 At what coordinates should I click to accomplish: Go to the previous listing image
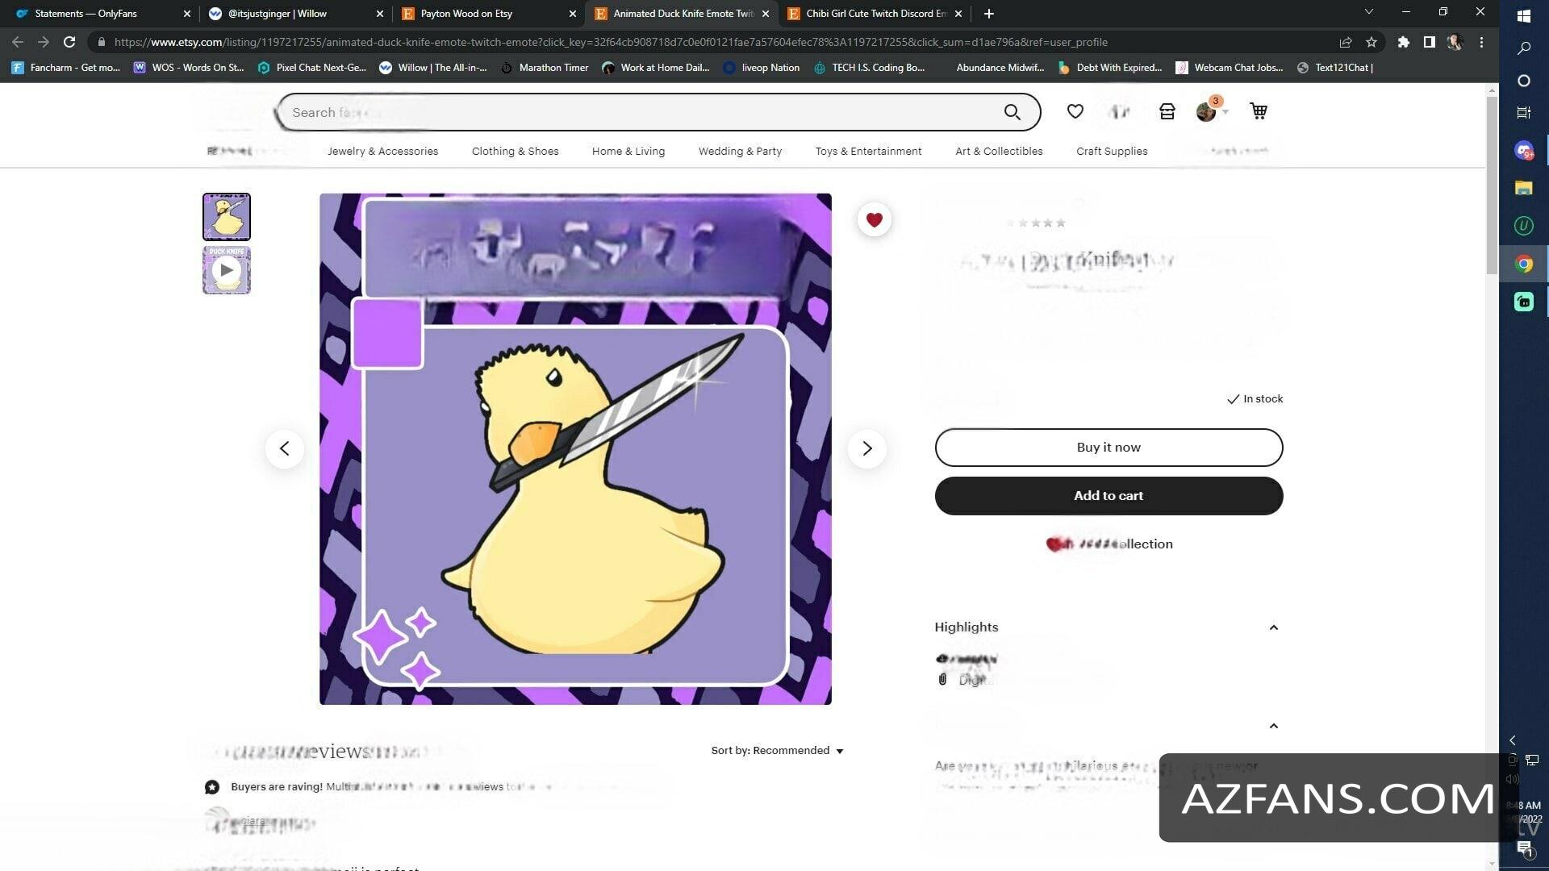pyautogui.click(x=285, y=448)
